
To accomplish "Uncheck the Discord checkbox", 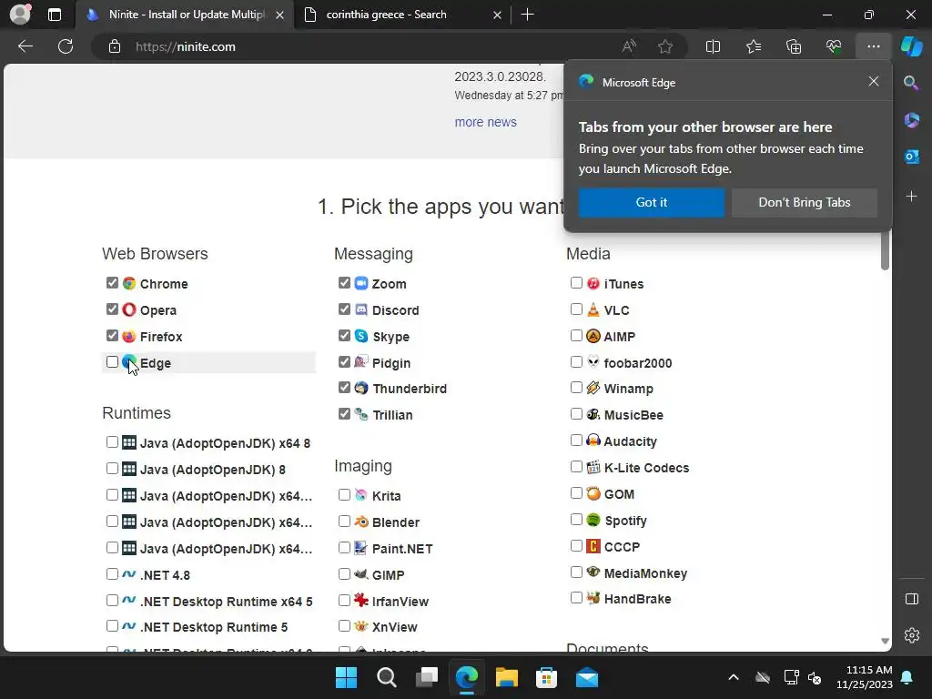I will coord(344,309).
